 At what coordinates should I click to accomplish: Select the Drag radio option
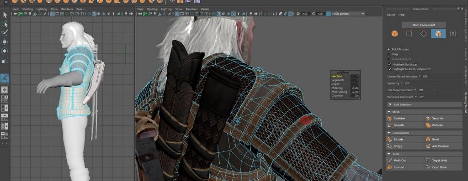coord(388,54)
